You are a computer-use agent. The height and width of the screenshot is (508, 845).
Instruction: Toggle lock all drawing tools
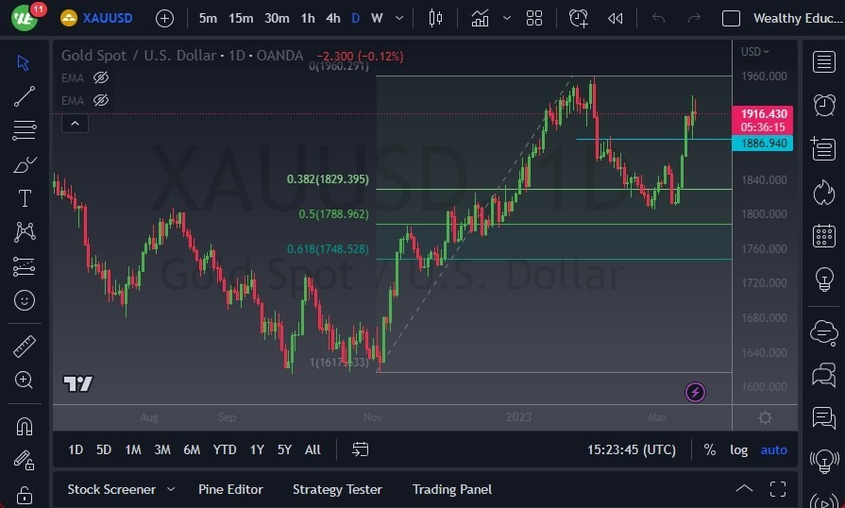tap(25, 495)
